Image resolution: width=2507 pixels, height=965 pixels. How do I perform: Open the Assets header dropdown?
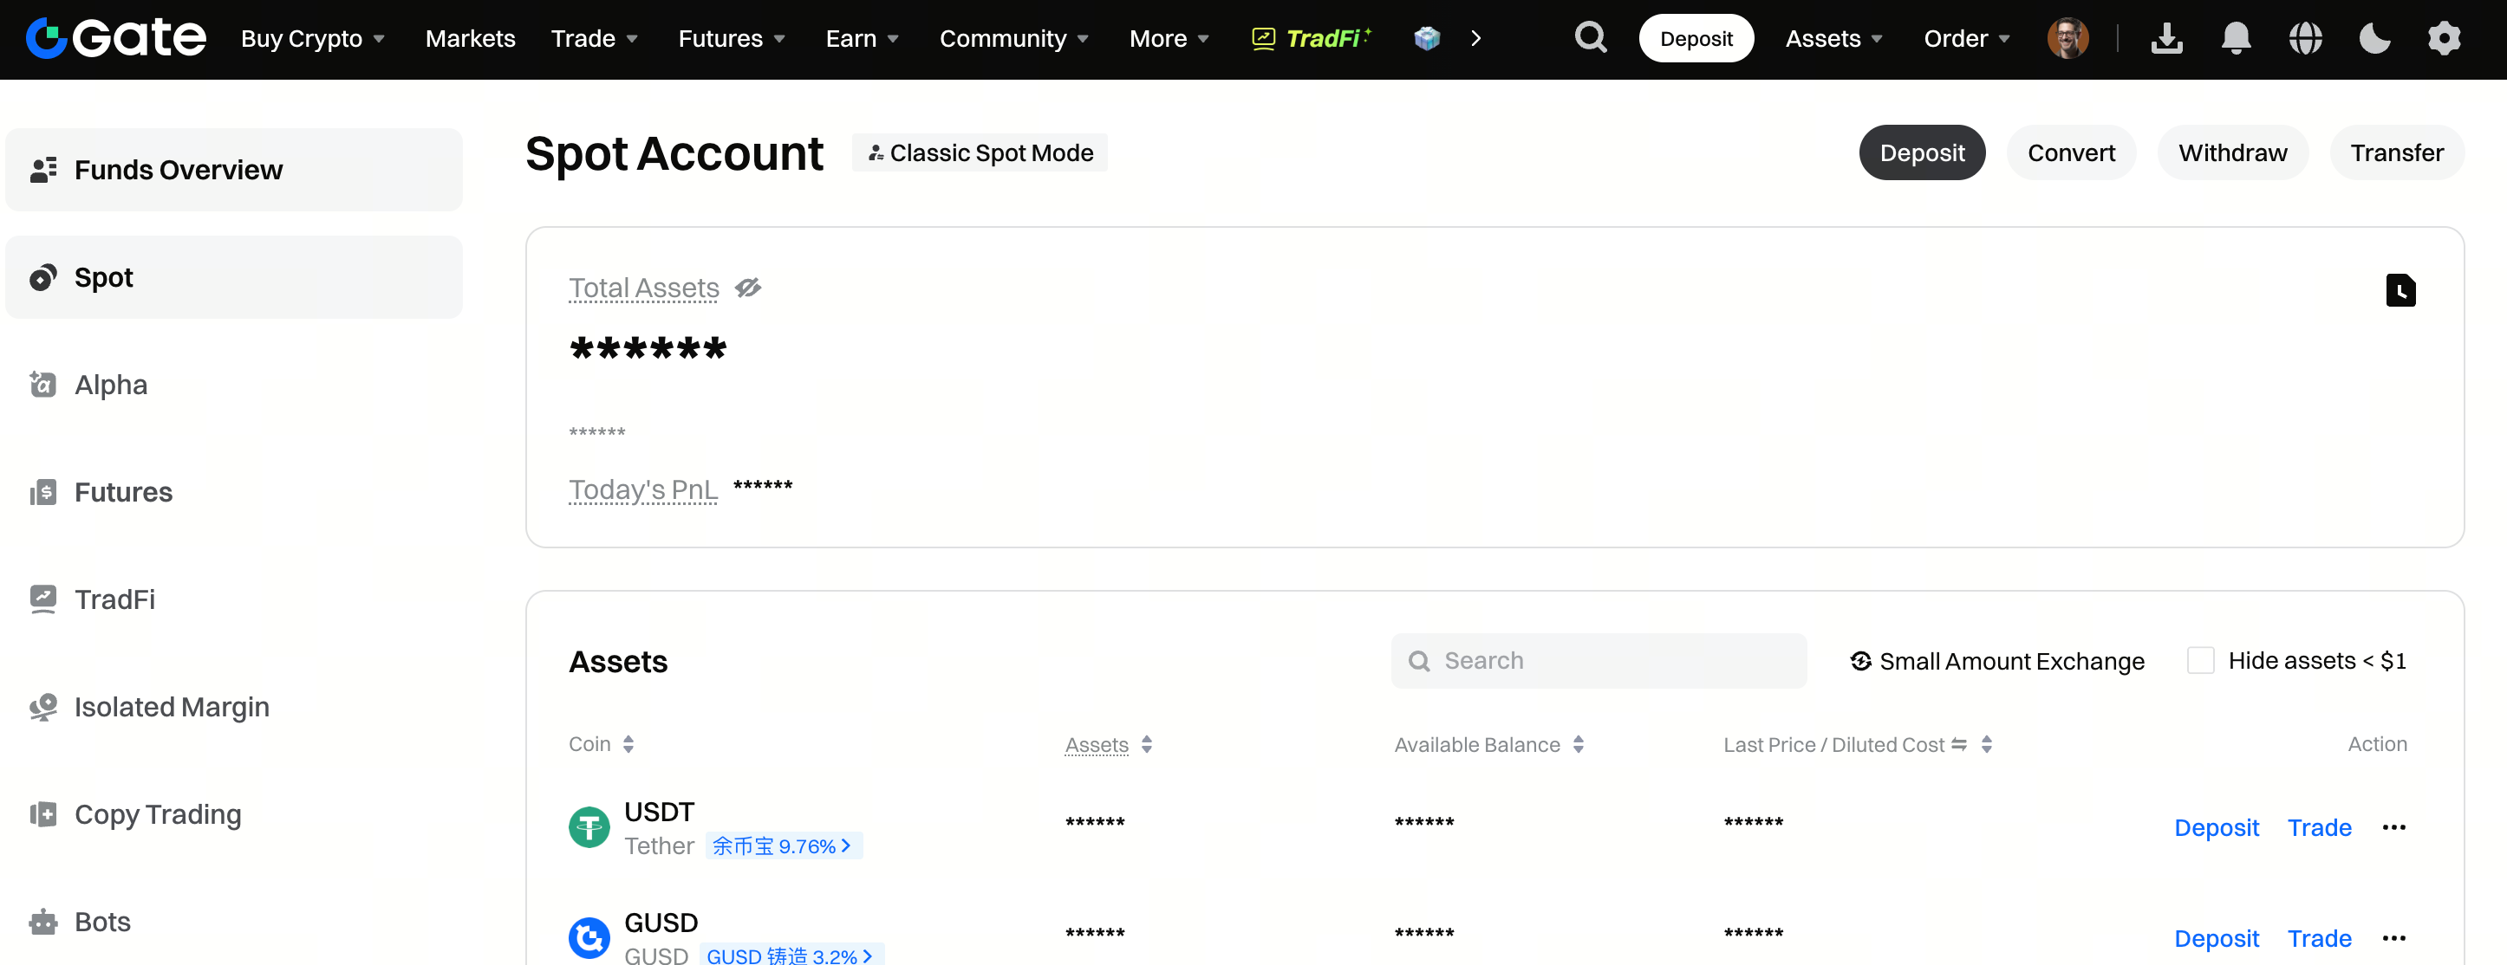[x=1833, y=39]
